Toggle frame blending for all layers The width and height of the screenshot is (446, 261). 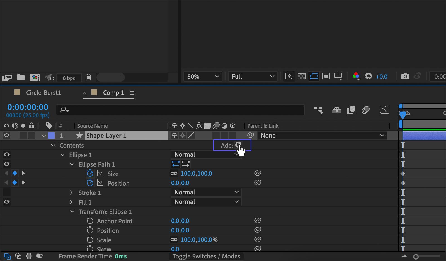pos(351,110)
